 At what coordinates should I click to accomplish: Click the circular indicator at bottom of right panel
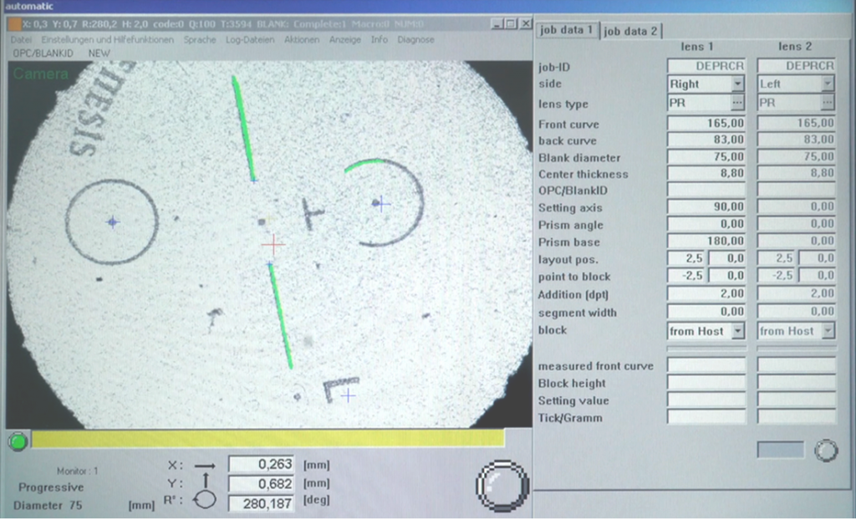coord(826,451)
